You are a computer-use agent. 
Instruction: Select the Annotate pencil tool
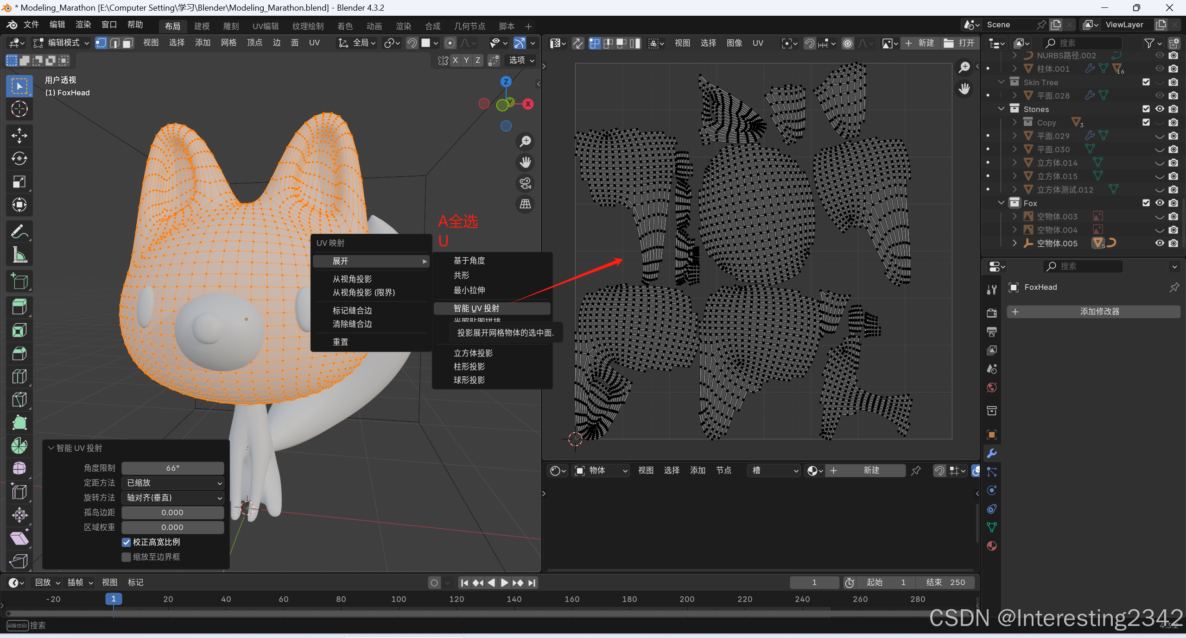(19, 232)
